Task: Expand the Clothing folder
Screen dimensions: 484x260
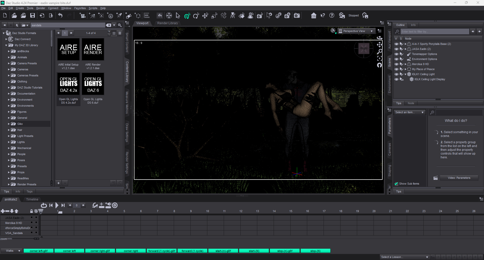Action: click(9, 81)
